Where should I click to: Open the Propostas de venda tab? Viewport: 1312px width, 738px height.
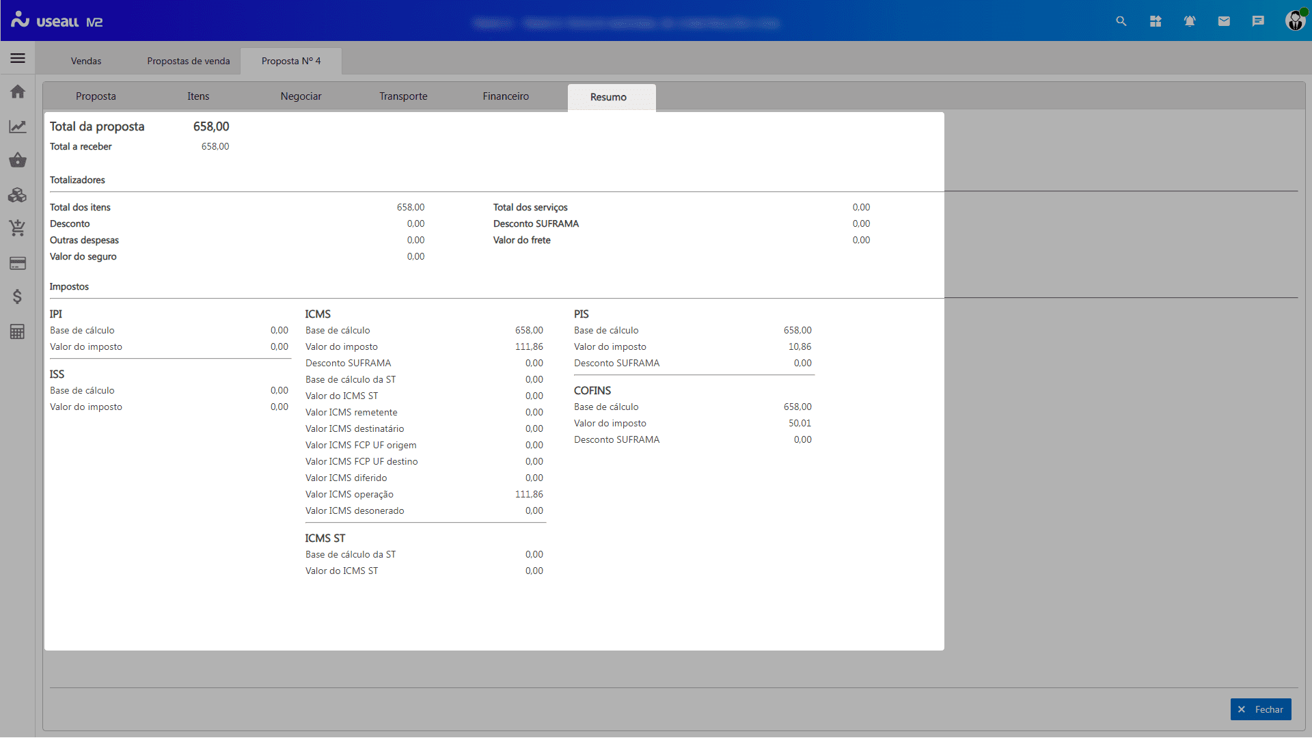click(x=189, y=61)
